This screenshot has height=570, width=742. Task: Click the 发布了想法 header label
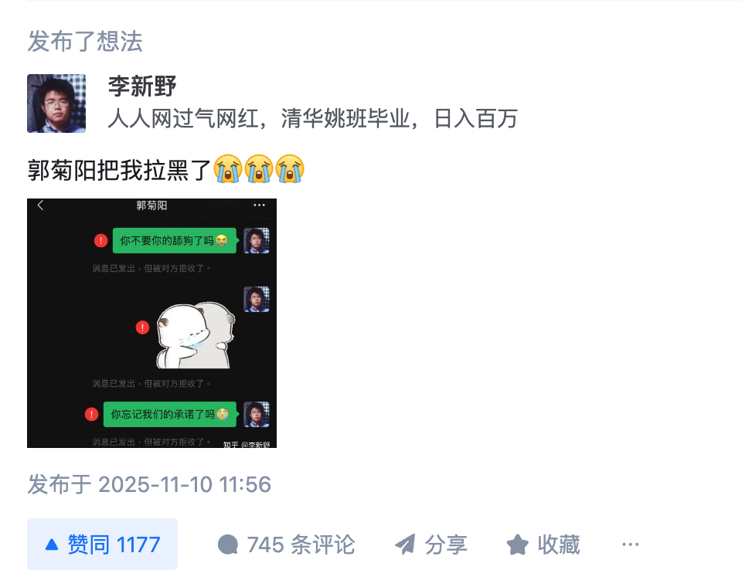pos(85,41)
